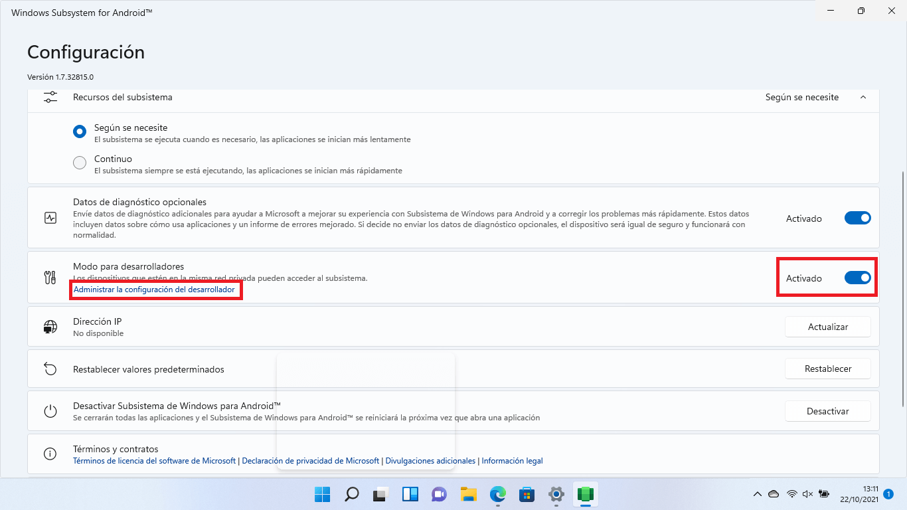Maximize/restore the window
The image size is (907, 510).
861,11
